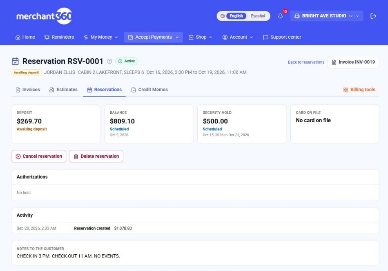Open Reminders in the navigation
This screenshot has width=388, height=271.
(59, 37)
